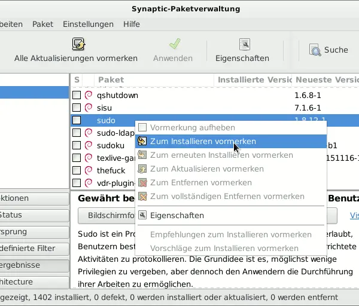Sort by the Paket column header

pos(111,79)
